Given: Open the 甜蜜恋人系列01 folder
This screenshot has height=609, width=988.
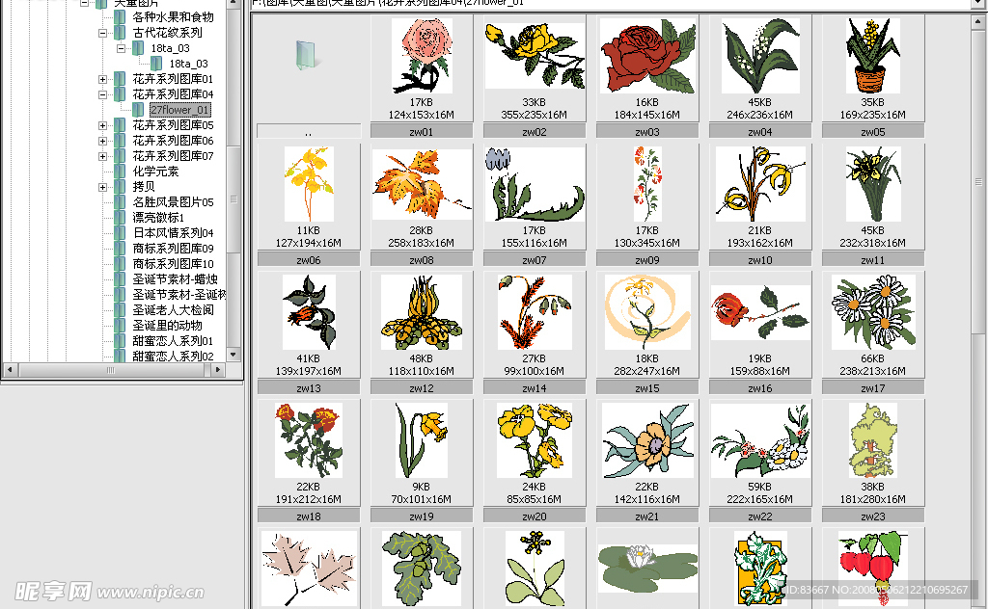Looking at the screenshot, I should (x=174, y=340).
